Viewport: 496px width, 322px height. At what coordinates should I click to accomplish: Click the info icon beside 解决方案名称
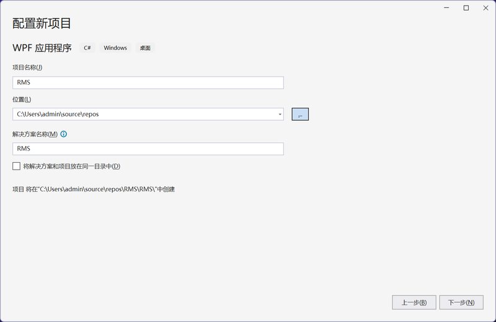(64, 134)
